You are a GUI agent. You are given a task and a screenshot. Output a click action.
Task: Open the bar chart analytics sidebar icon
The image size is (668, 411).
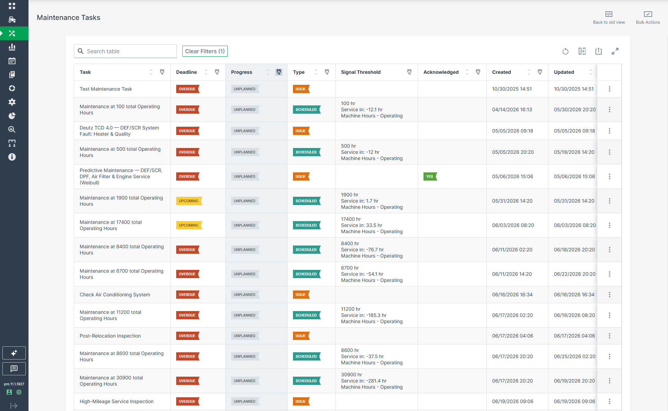click(12, 47)
